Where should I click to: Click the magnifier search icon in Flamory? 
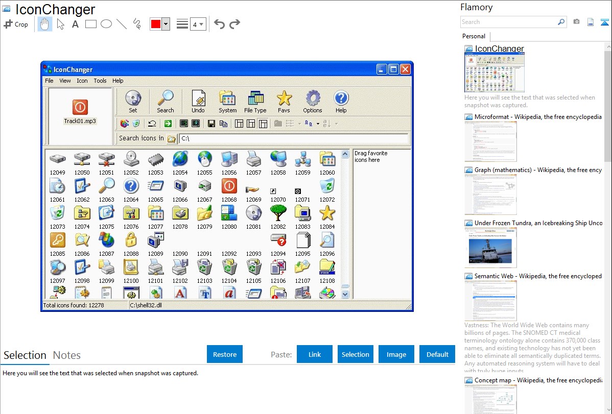pyautogui.click(x=561, y=22)
